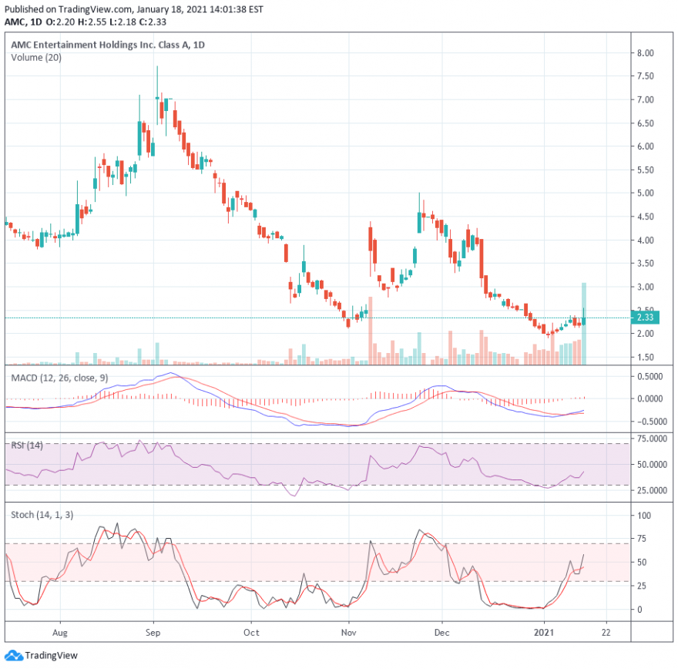The height and width of the screenshot is (669, 678).
Task: Click the 7.00 price axis label
Action: point(645,100)
